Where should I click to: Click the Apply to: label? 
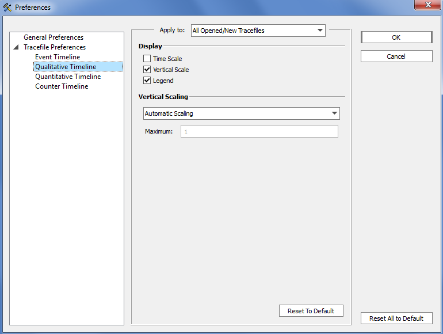[172, 31]
